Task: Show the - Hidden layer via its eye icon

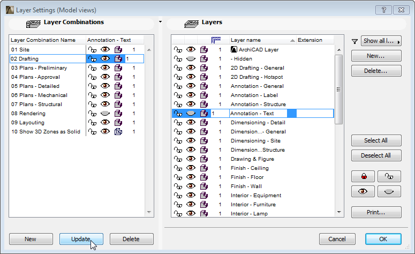Action: coord(191,59)
